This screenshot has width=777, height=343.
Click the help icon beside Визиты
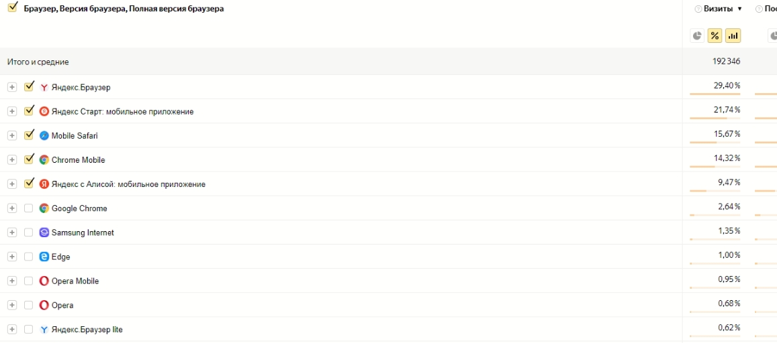(x=698, y=9)
